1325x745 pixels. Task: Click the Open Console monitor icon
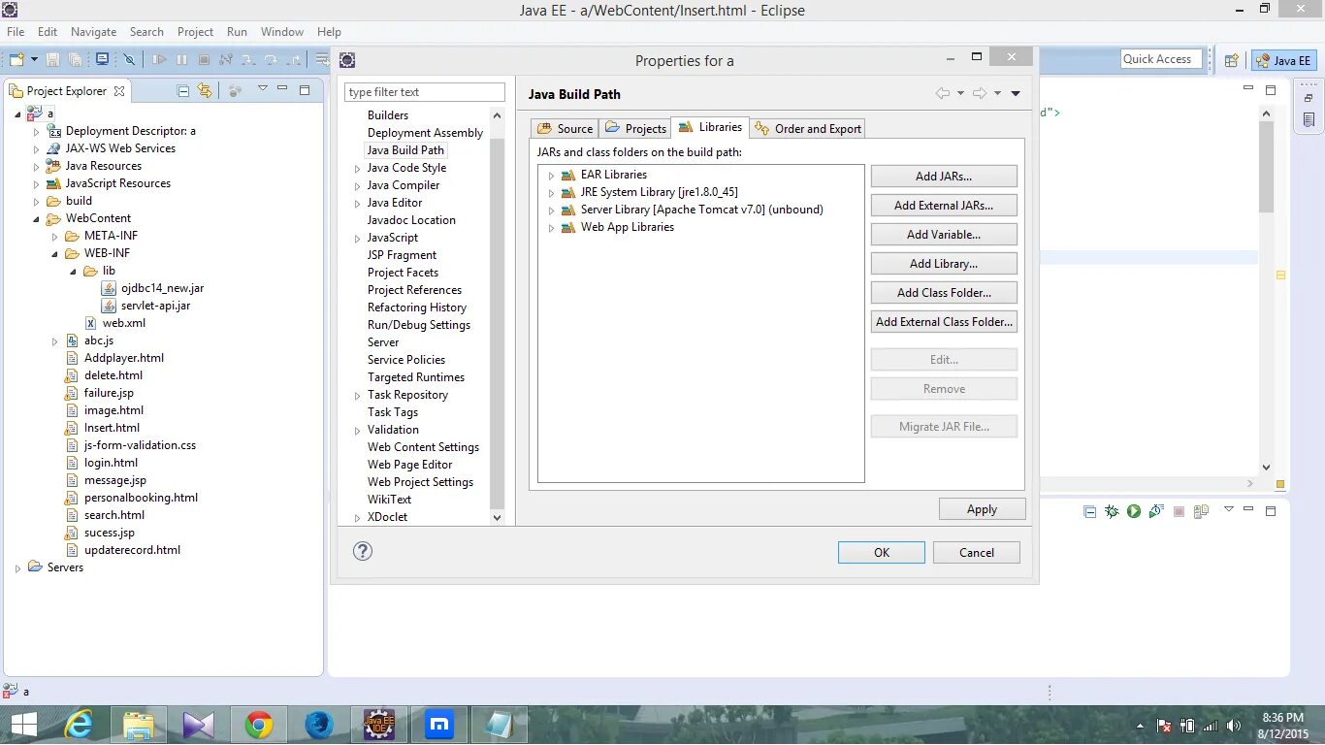point(102,59)
